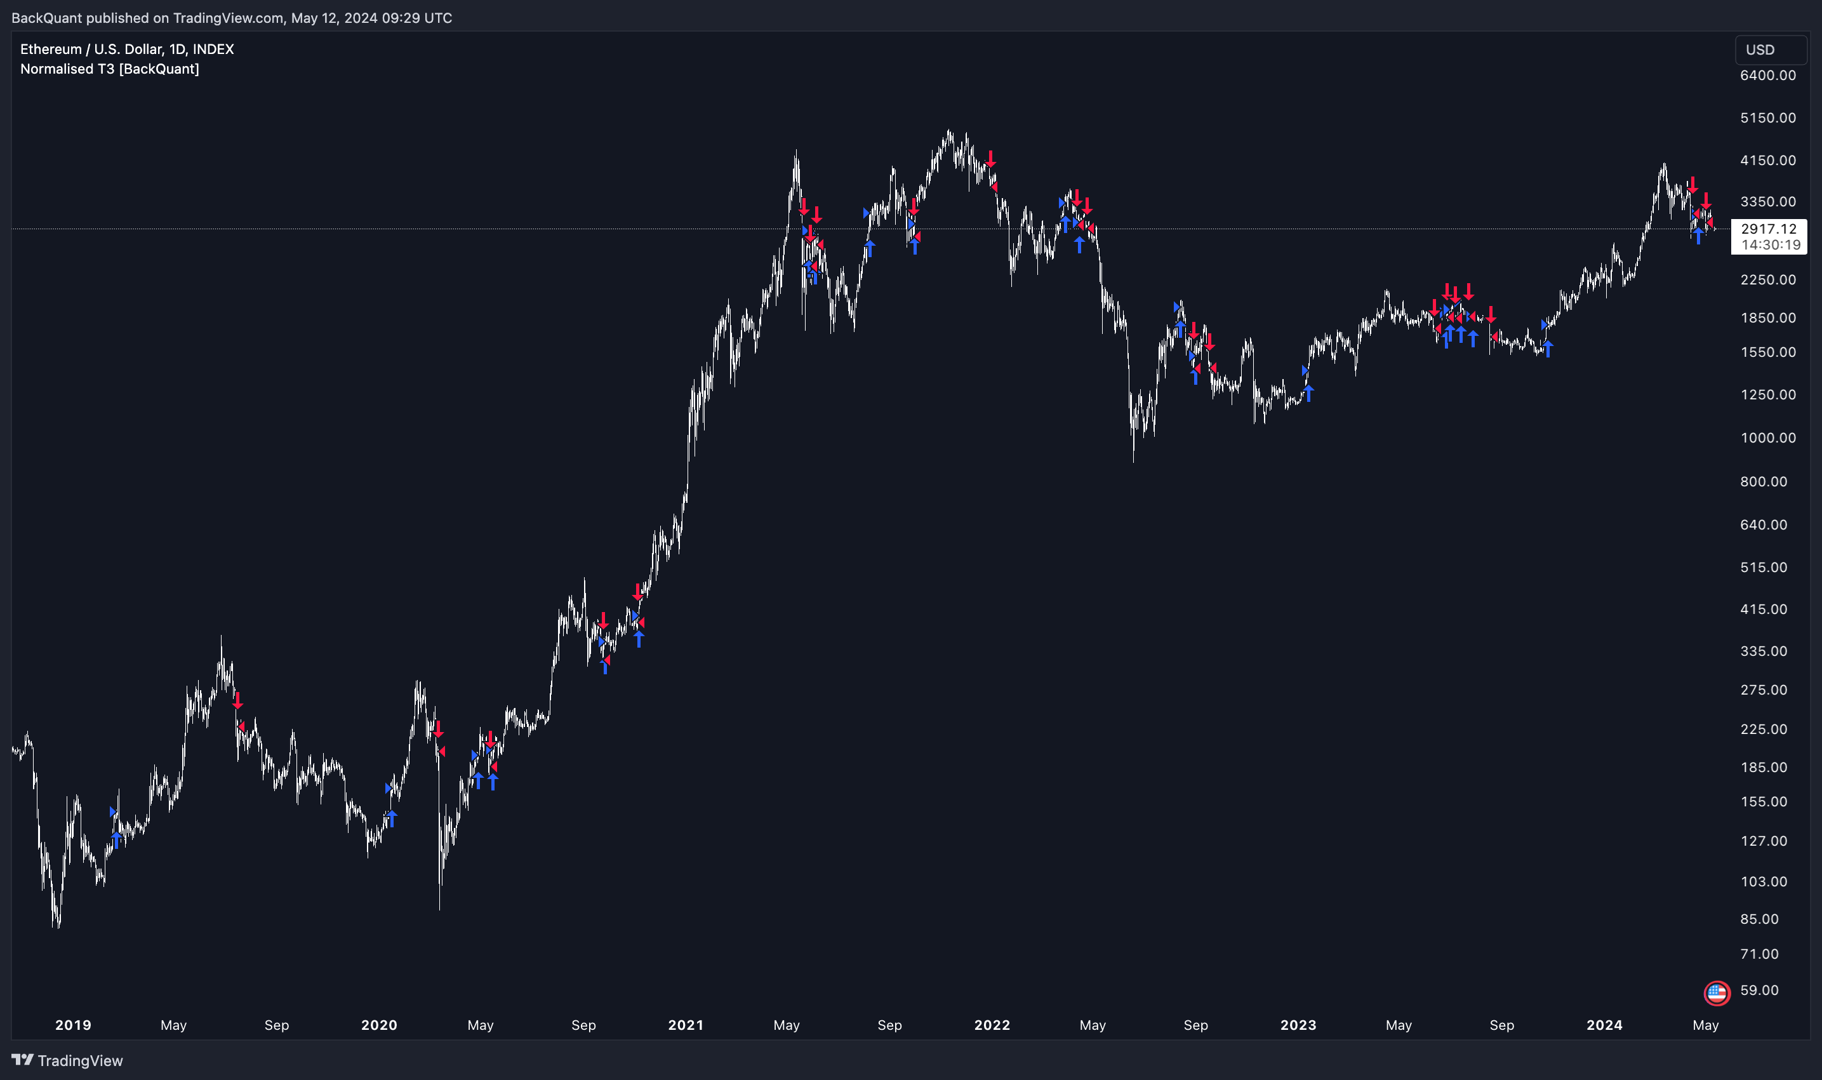Click the 1550.00 price axis label
The image size is (1822, 1080).
(x=1767, y=352)
